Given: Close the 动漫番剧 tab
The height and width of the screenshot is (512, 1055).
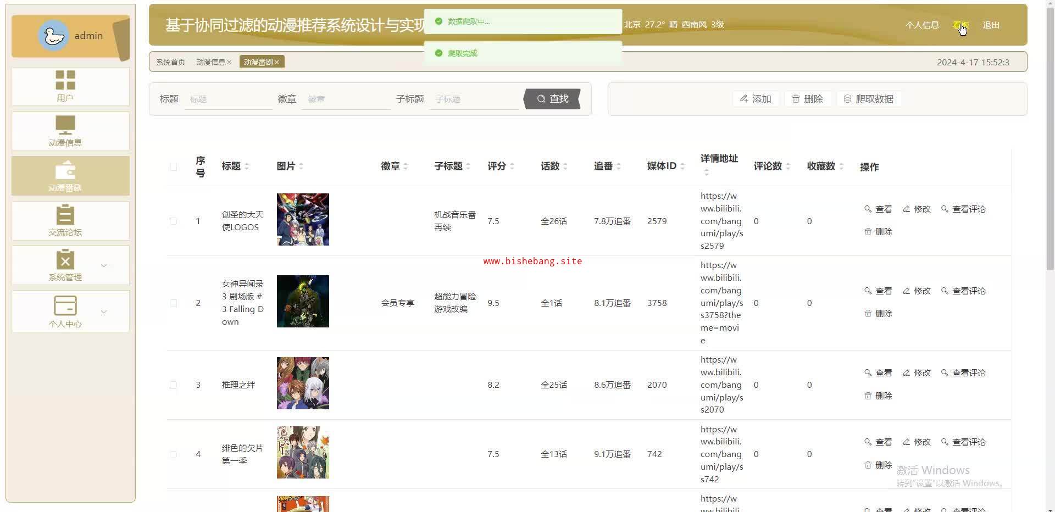Looking at the screenshot, I should click(x=277, y=62).
